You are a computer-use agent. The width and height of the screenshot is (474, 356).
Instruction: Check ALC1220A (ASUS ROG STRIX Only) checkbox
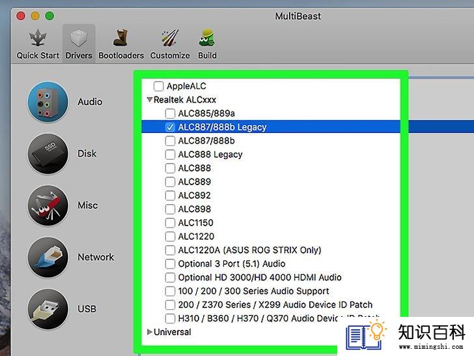(170, 250)
